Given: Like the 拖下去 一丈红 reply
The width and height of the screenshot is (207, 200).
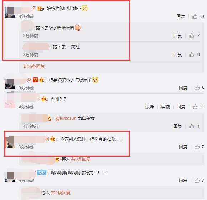Looking at the screenshot, I should pyautogui.click(x=192, y=54).
